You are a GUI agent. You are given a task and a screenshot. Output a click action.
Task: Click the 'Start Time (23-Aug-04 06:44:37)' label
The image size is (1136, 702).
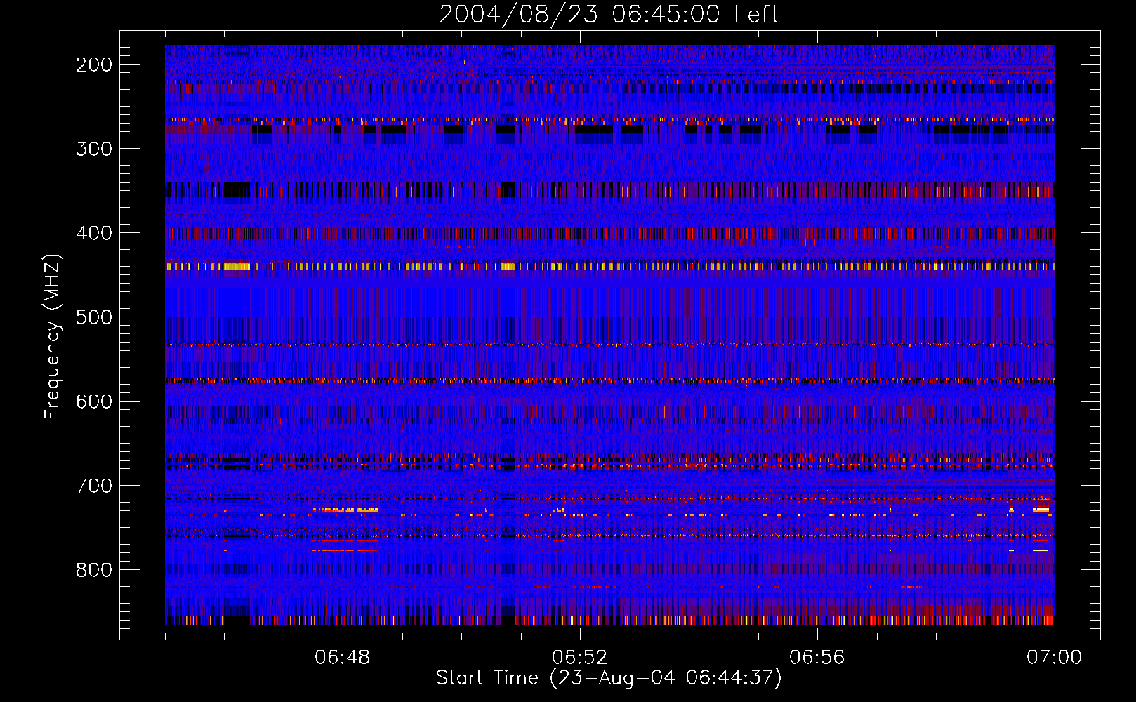click(x=609, y=678)
